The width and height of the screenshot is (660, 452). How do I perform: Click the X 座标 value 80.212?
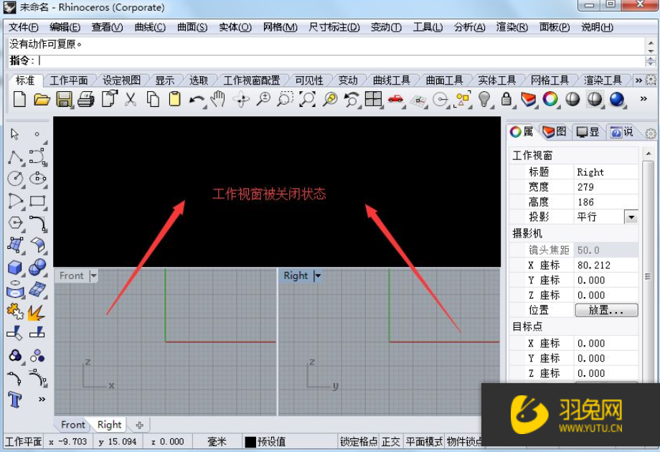(x=606, y=265)
